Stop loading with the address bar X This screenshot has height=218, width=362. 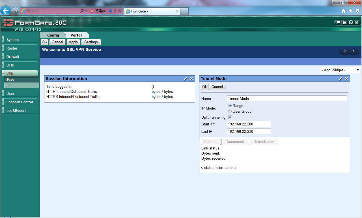(120, 11)
